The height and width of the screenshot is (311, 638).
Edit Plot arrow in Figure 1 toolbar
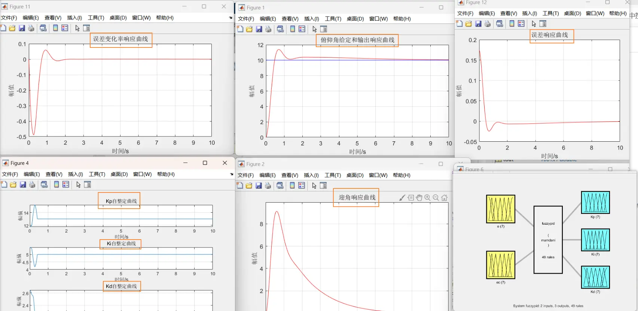(x=315, y=29)
